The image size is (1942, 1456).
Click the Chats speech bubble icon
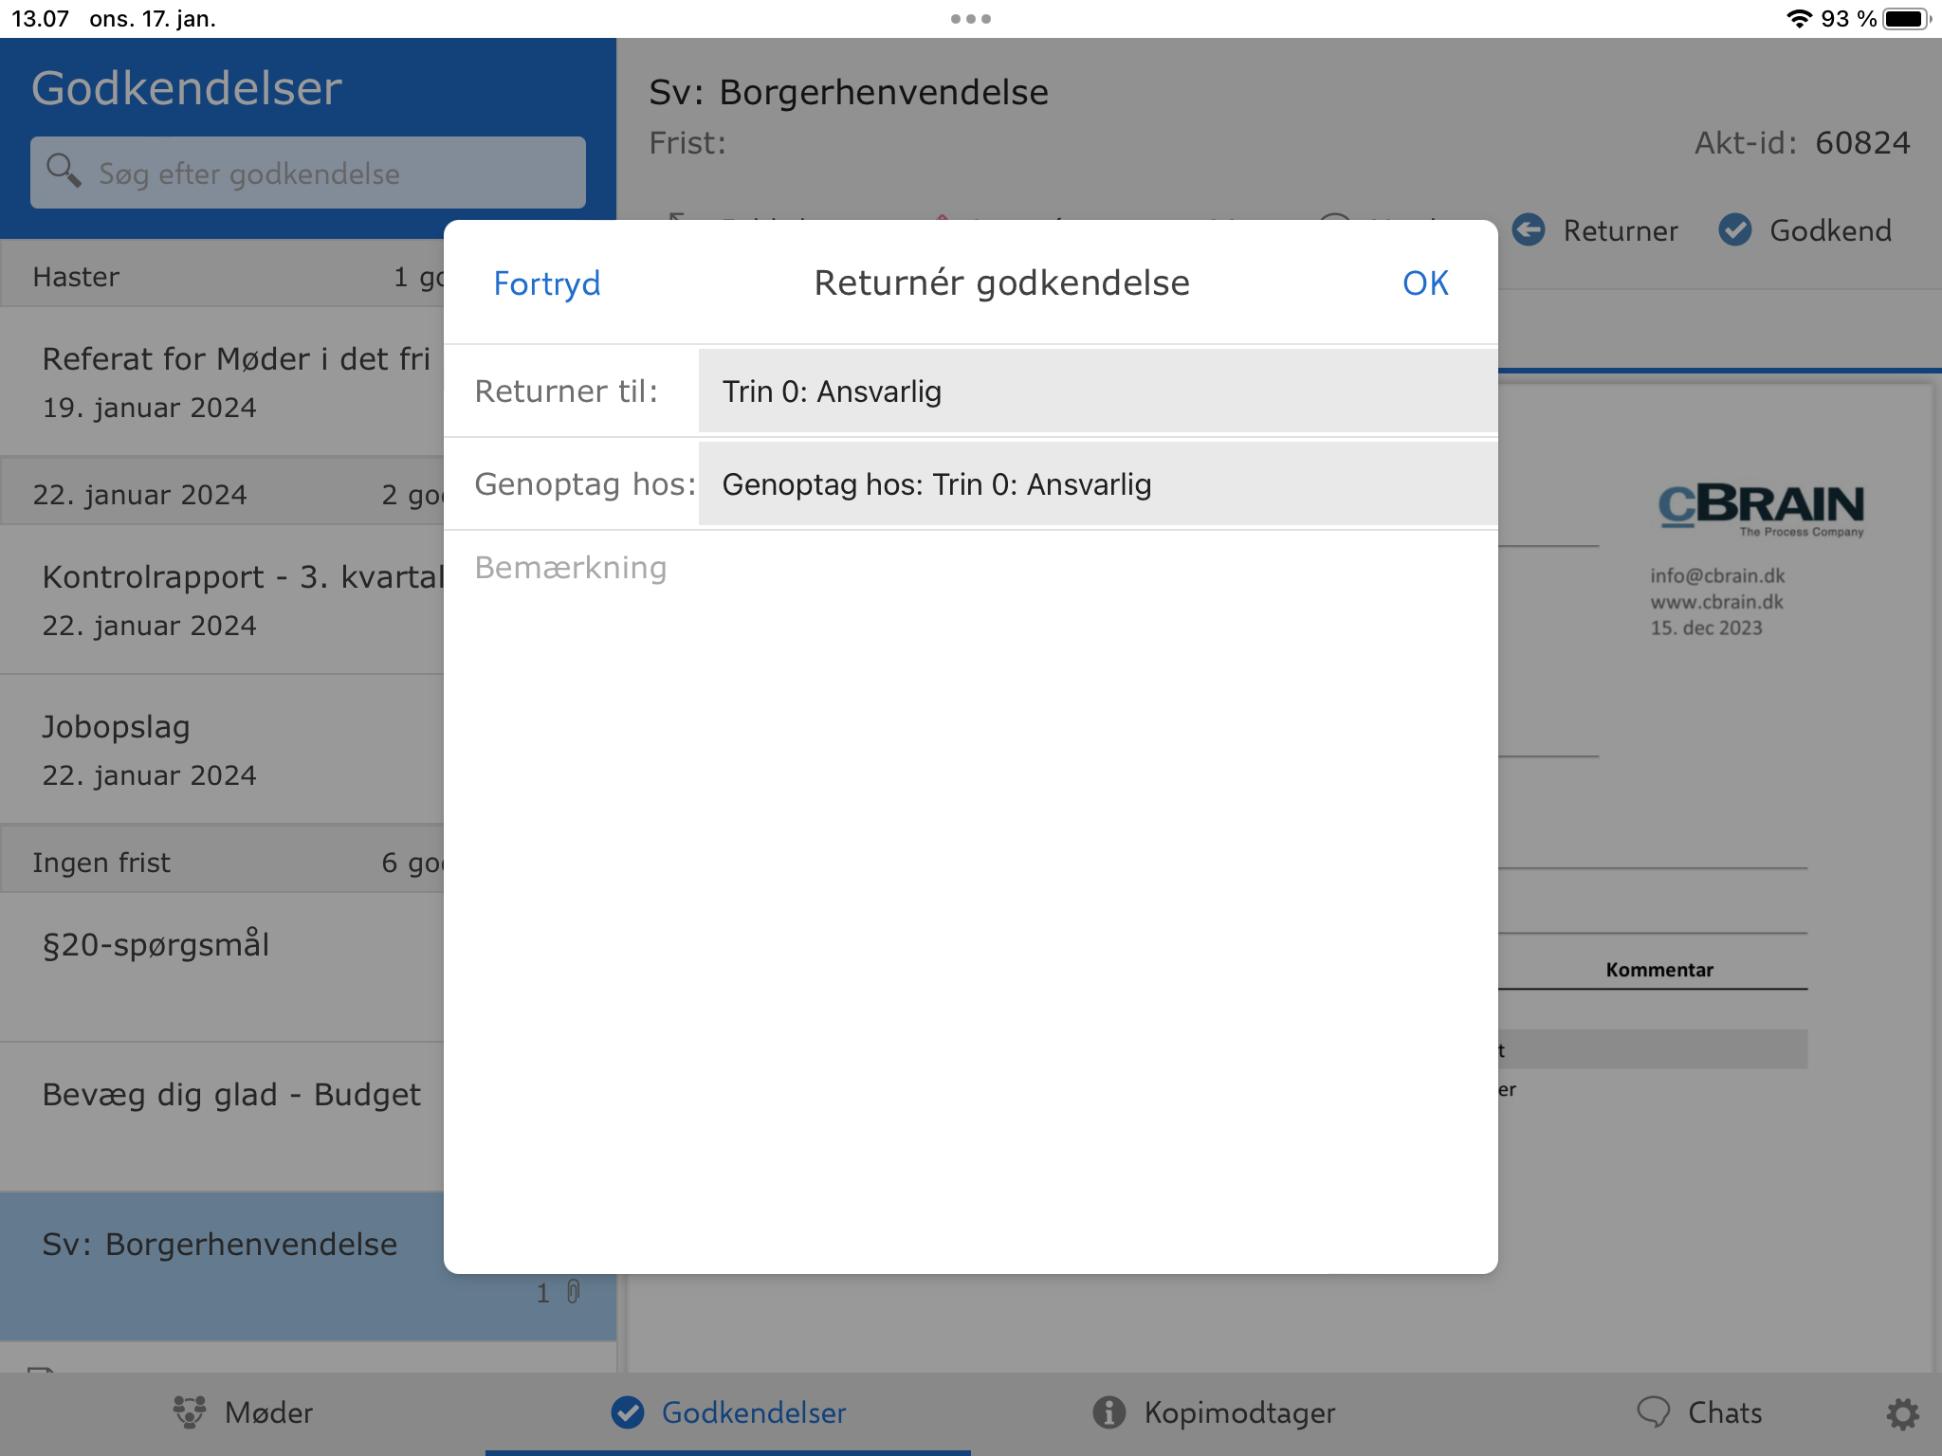pos(1653,1412)
